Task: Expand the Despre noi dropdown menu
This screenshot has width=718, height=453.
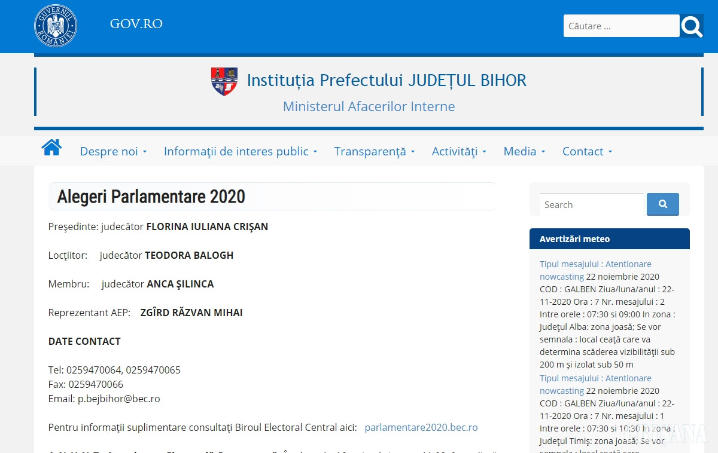Action: pyautogui.click(x=113, y=152)
